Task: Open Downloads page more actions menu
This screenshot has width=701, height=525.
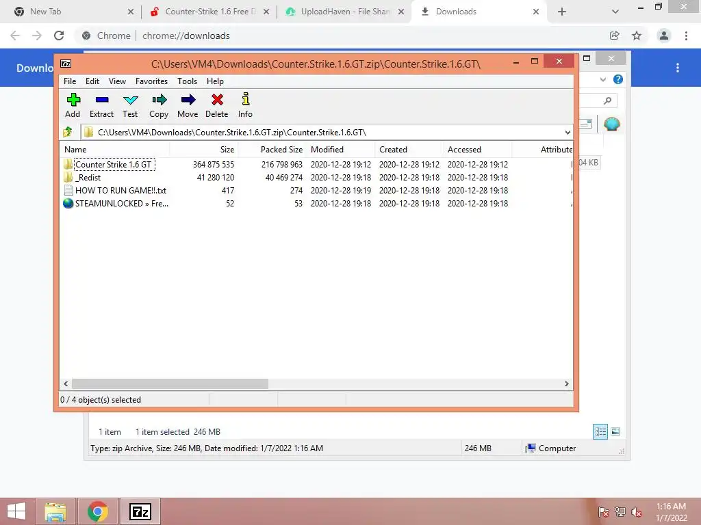Action: coord(678,68)
